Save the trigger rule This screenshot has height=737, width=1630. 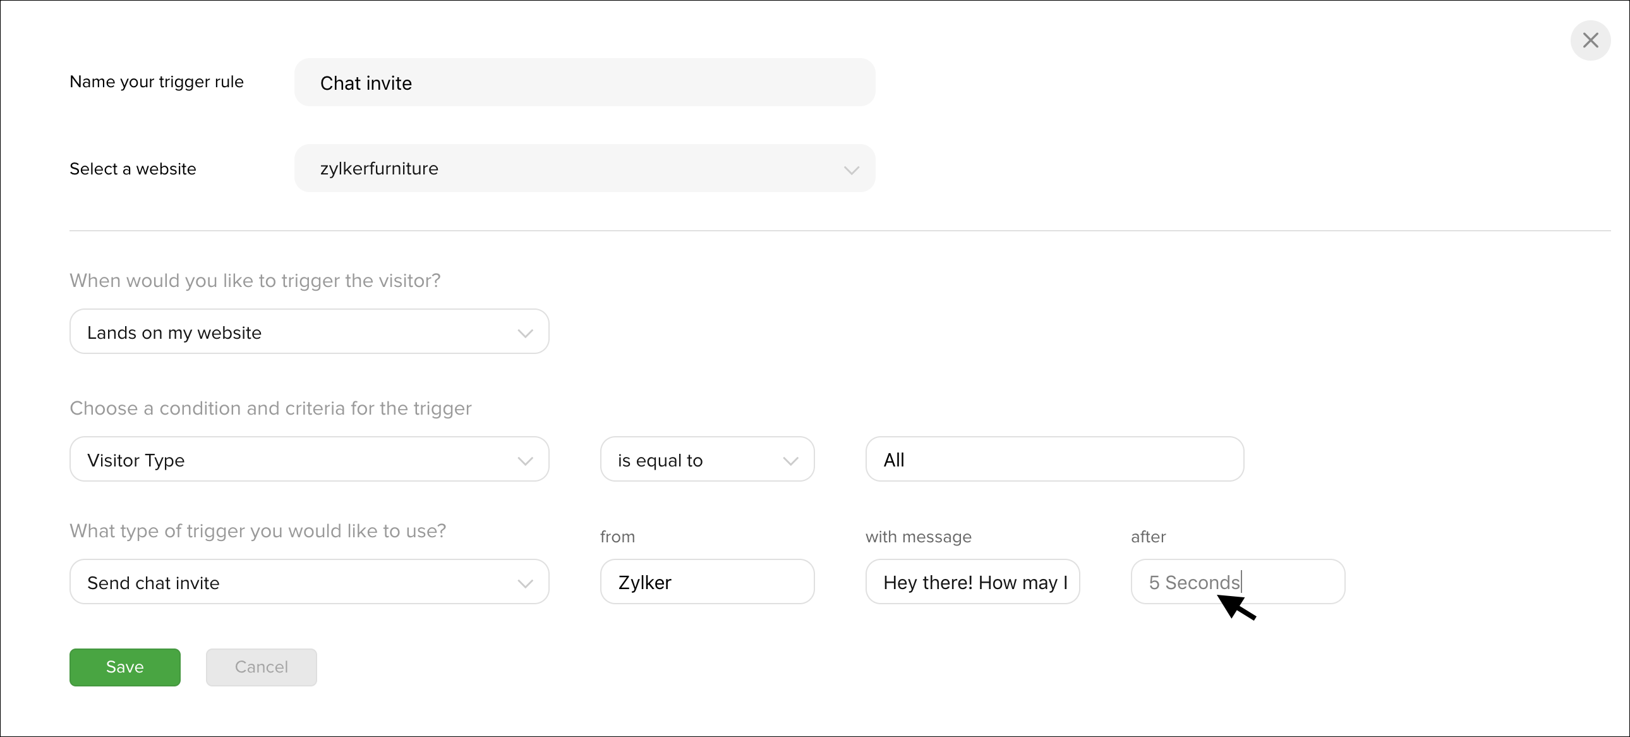[x=124, y=667]
